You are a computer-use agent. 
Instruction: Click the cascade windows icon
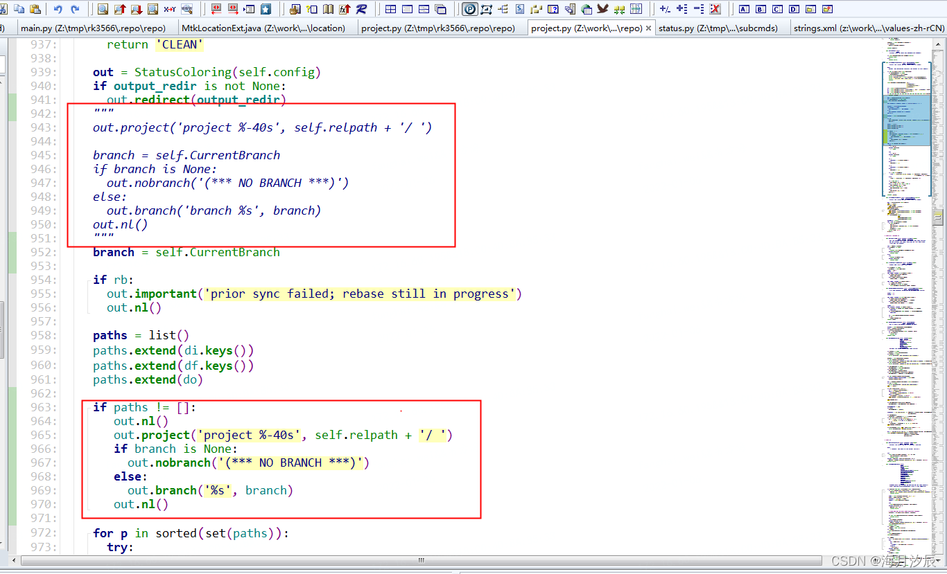[x=440, y=9]
